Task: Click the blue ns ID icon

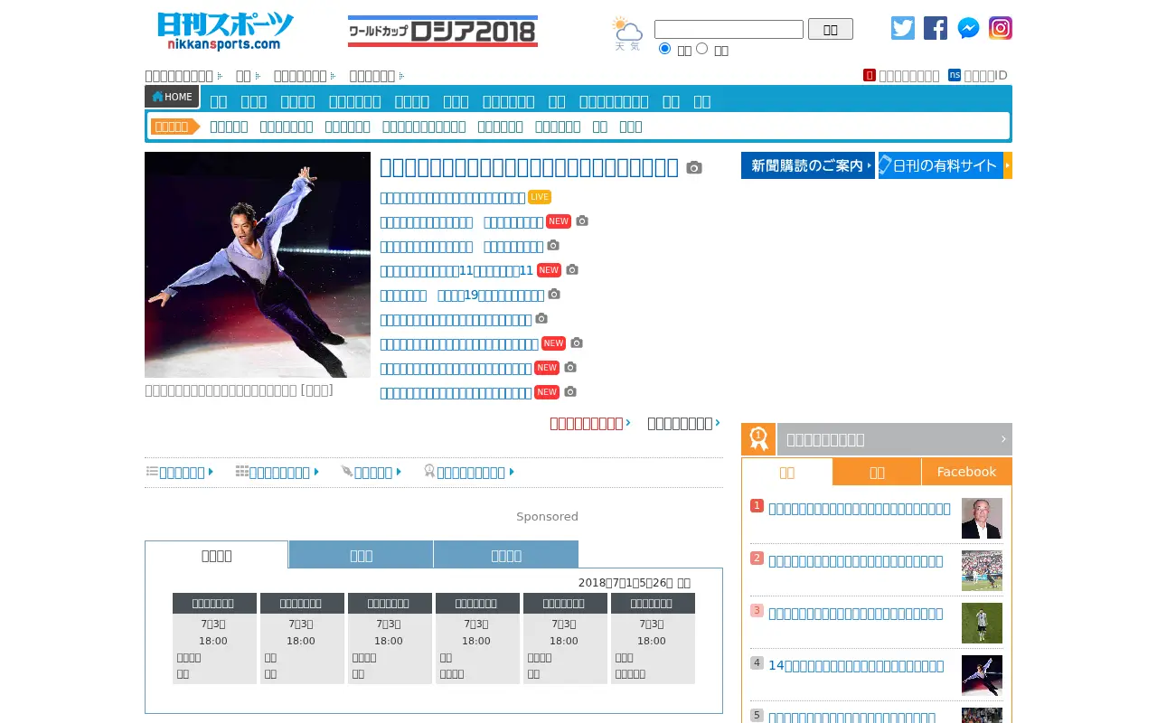Action: (955, 75)
